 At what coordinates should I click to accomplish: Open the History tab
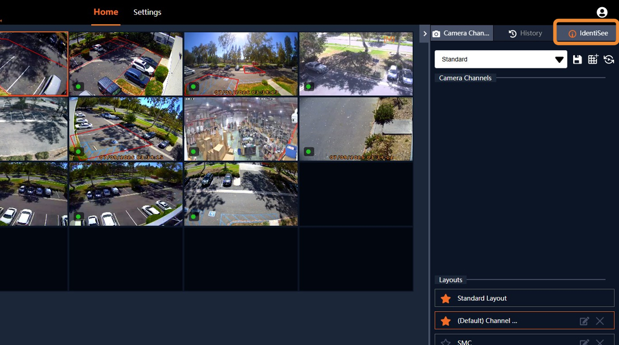coord(525,34)
